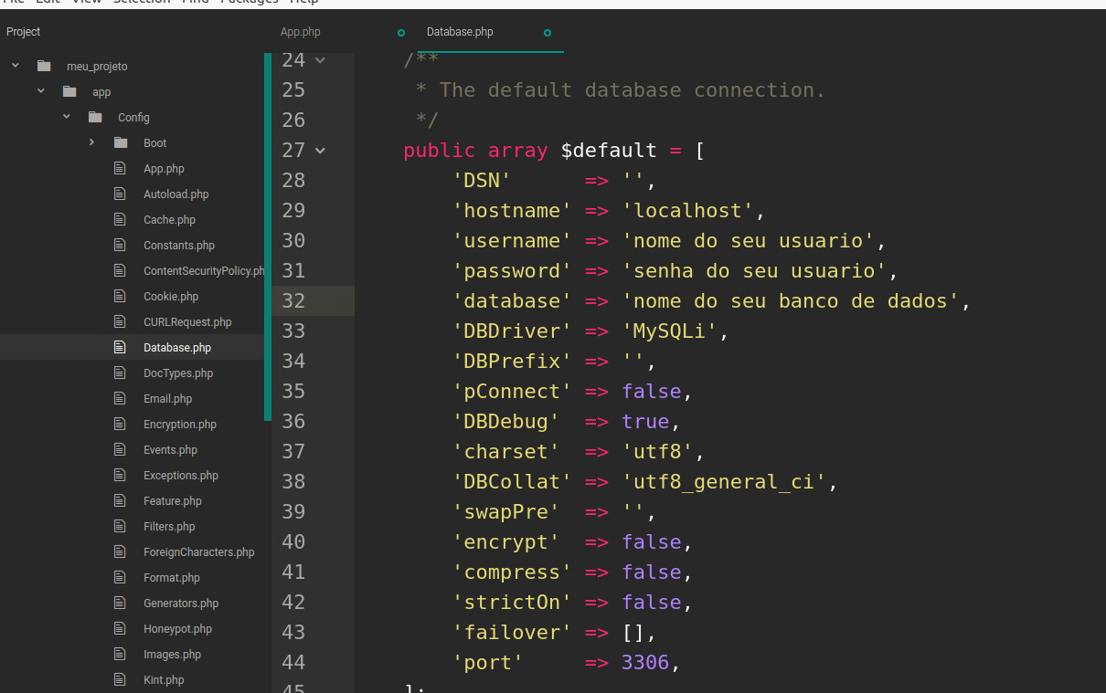Click the Honeypot.php file icon

coord(120,628)
